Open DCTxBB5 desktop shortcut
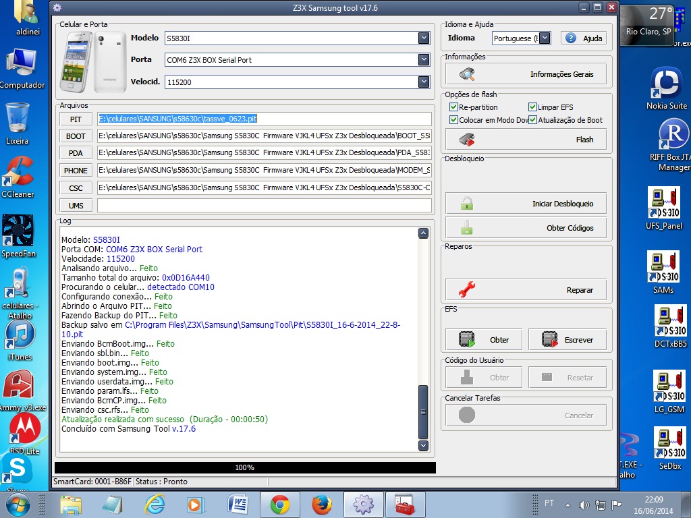Screen dimensions: 691x518 click(670, 327)
